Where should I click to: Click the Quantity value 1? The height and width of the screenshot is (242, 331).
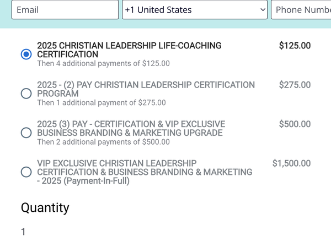tap(23, 232)
